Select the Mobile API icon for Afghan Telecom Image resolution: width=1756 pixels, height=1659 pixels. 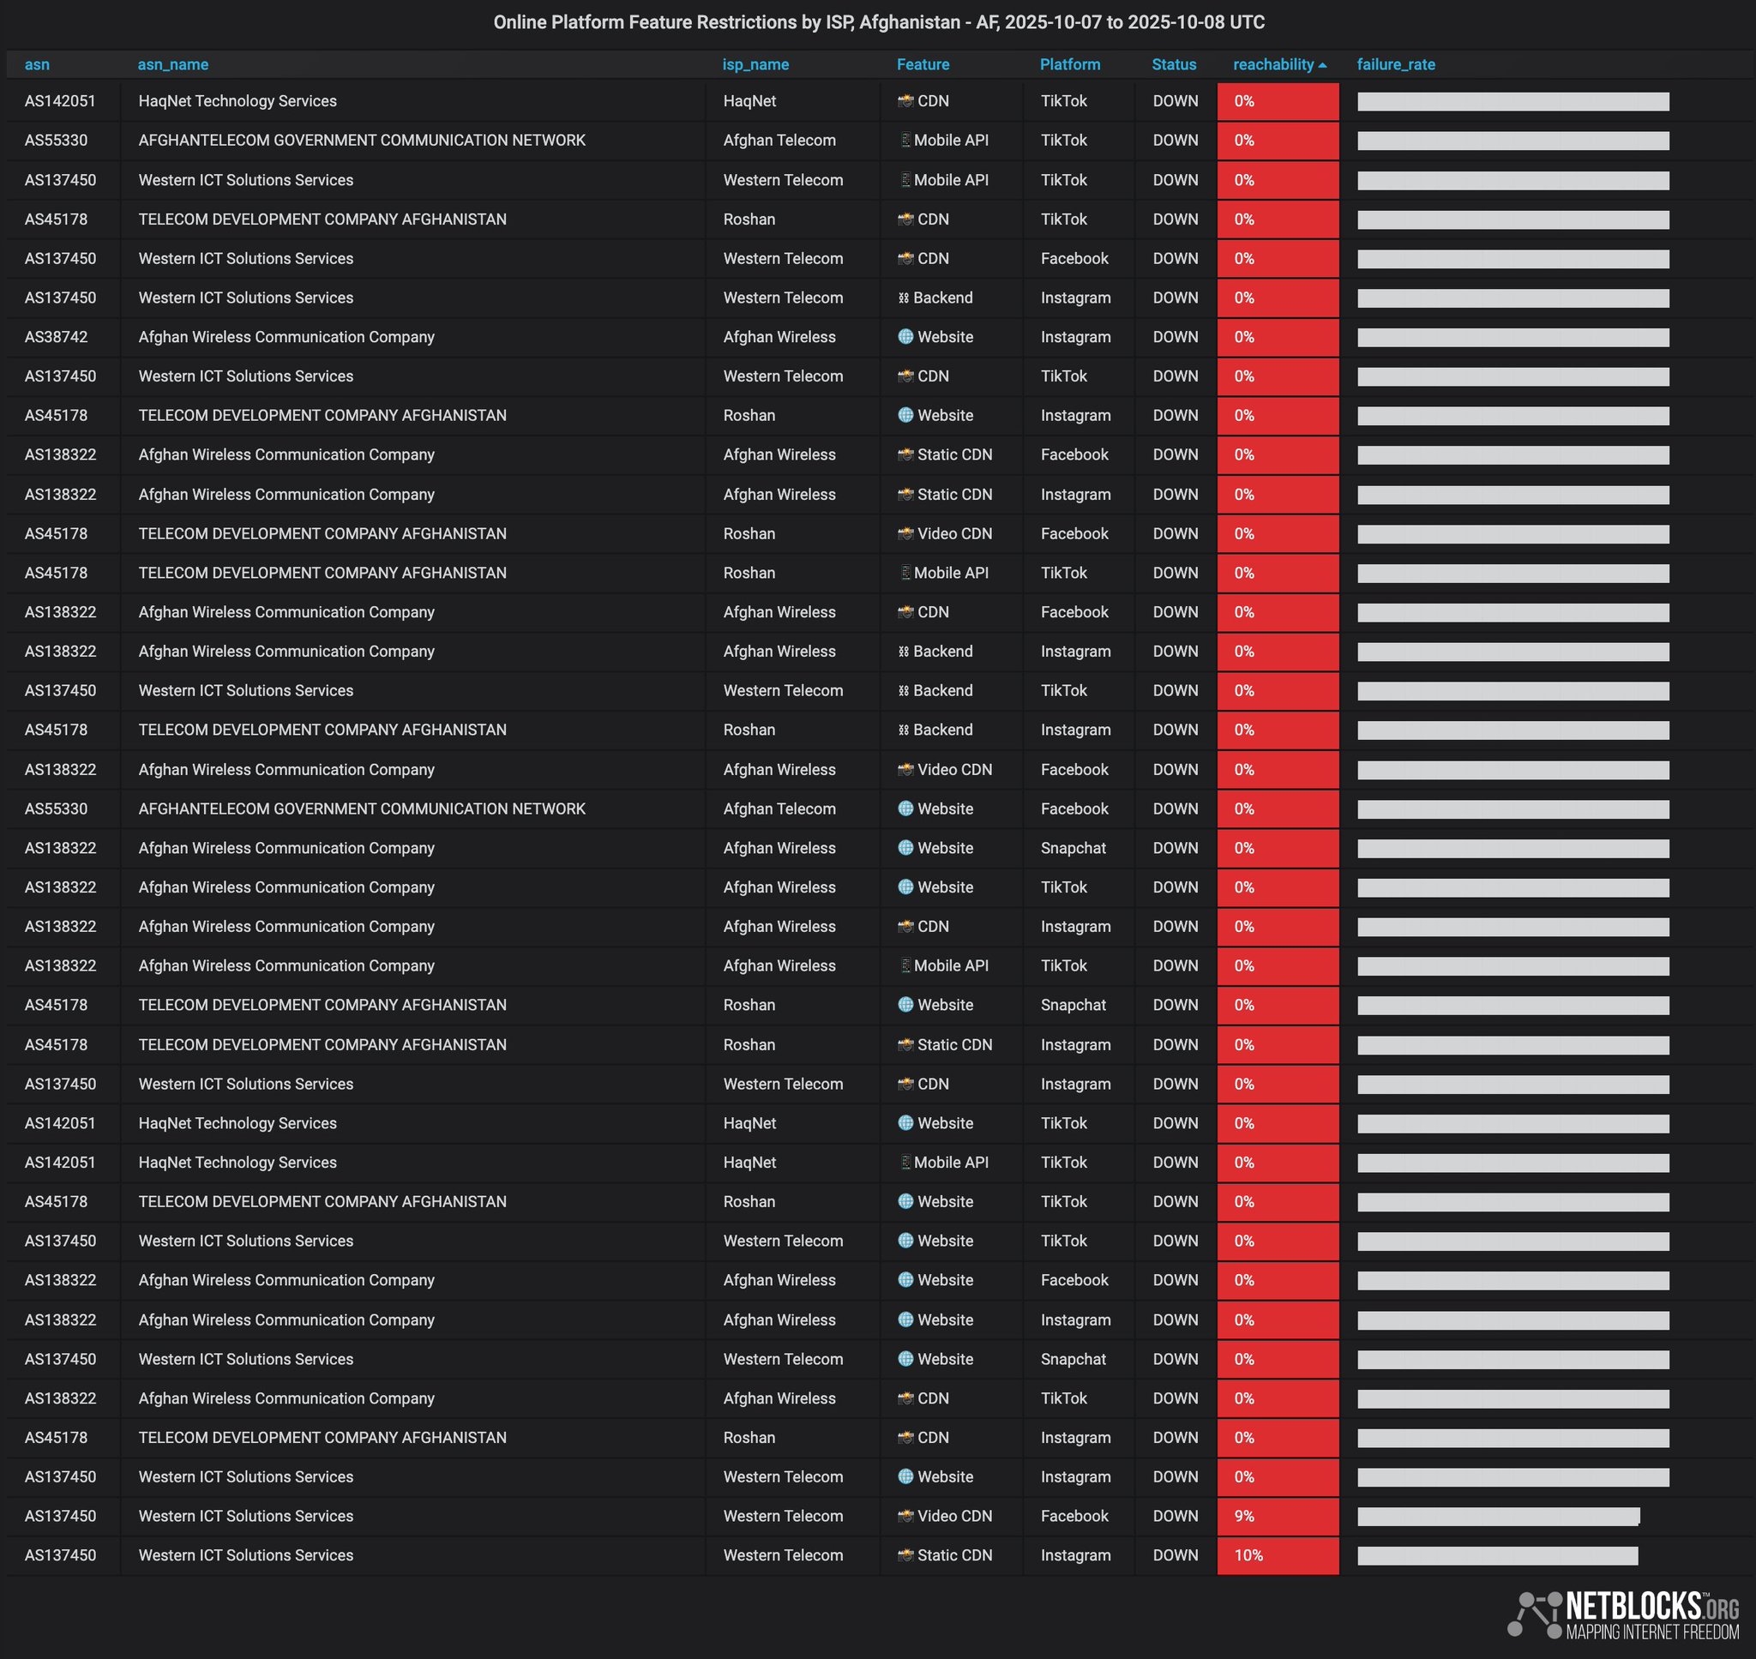click(905, 140)
